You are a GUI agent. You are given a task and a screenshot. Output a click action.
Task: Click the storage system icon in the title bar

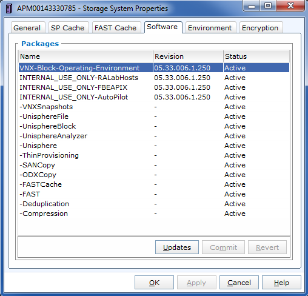tap(8, 8)
